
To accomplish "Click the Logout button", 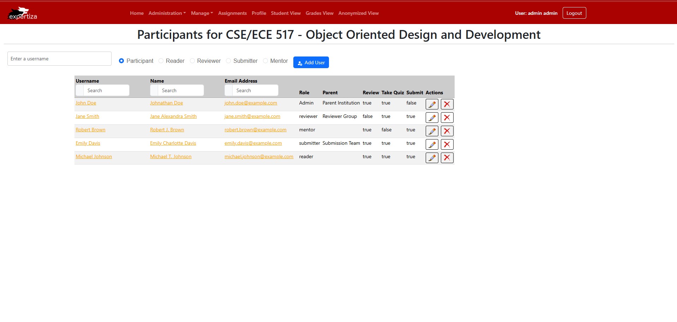I will (x=574, y=13).
